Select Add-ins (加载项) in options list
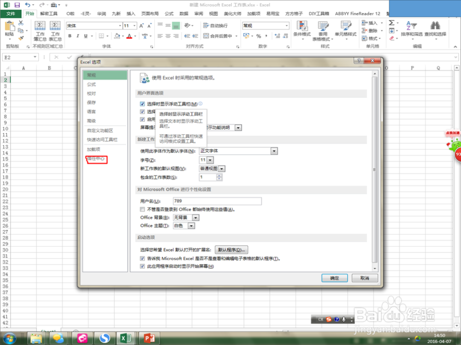The height and width of the screenshot is (345, 461). (x=94, y=149)
